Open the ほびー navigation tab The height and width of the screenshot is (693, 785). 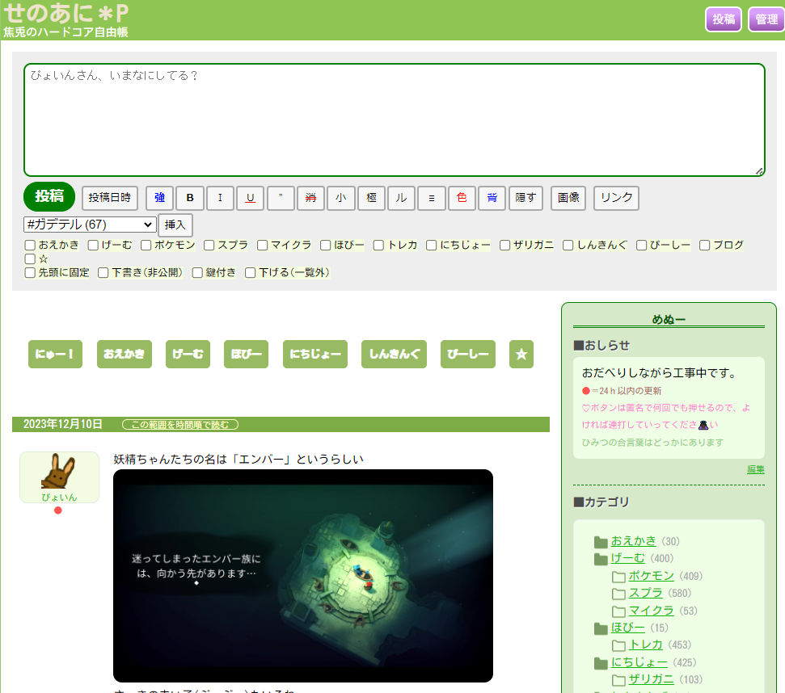coord(246,354)
